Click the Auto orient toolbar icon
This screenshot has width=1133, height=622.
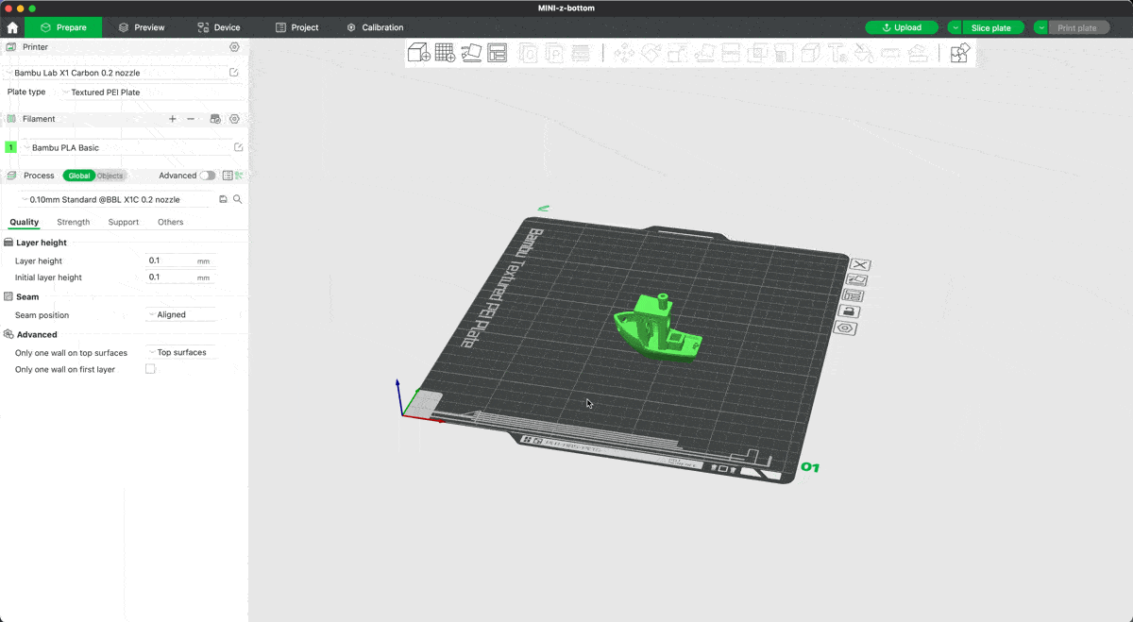471,53
